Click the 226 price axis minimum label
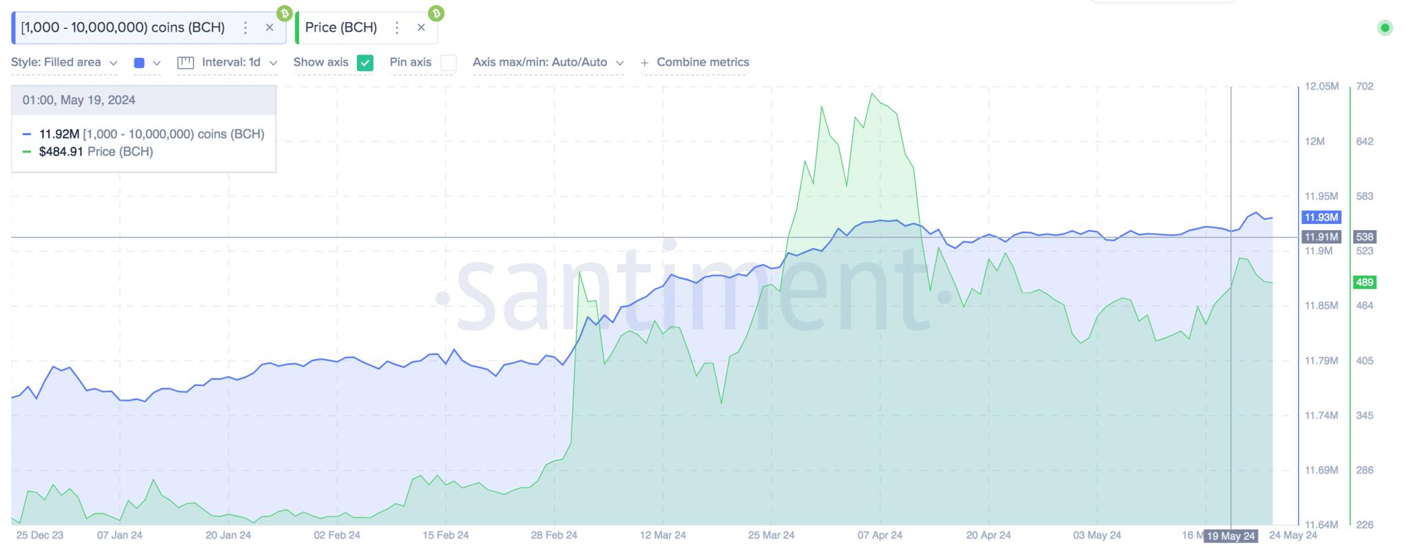This screenshot has height=548, width=1411. coord(1365,525)
